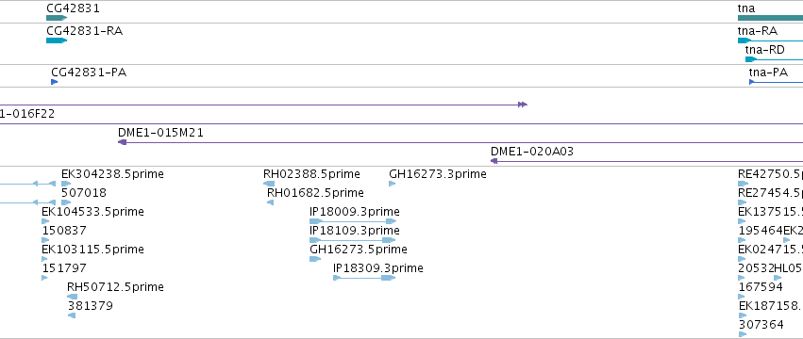Click the GH16273.3prime small arrow
Image resolution: width=803 pixels, height=339 pixels.
[393, 184]
